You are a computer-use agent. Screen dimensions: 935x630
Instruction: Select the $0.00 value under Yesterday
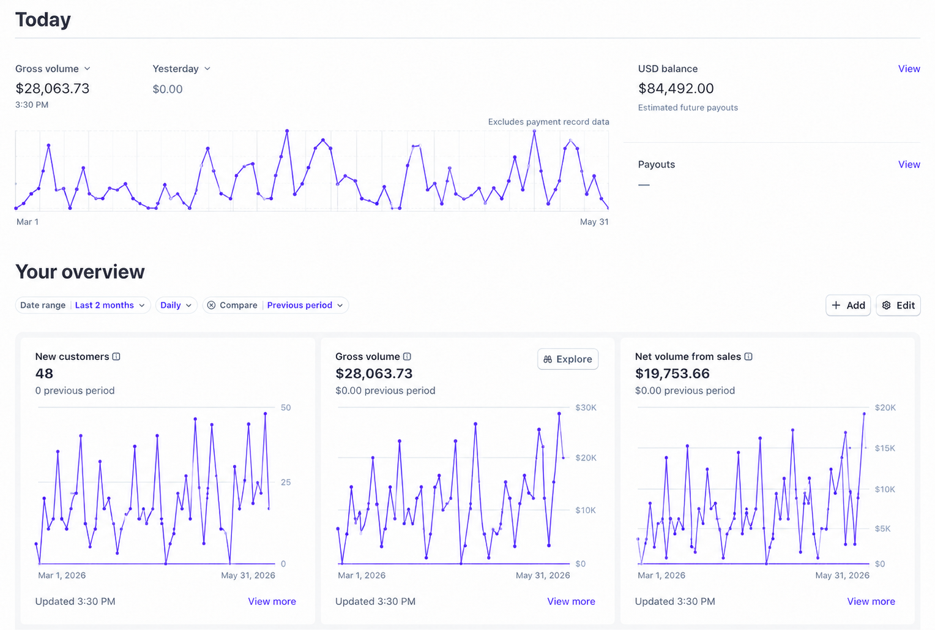tap(168, 89)
